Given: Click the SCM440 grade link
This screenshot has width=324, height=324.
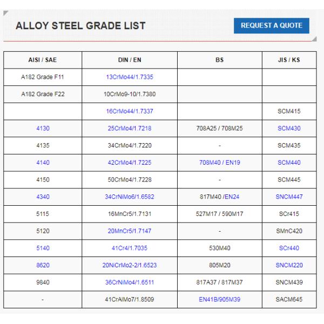Looking at the screenshot, I should click(x=289, y=162).
